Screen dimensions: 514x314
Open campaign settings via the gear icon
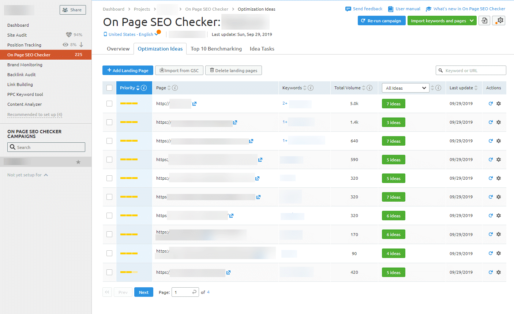498,21
